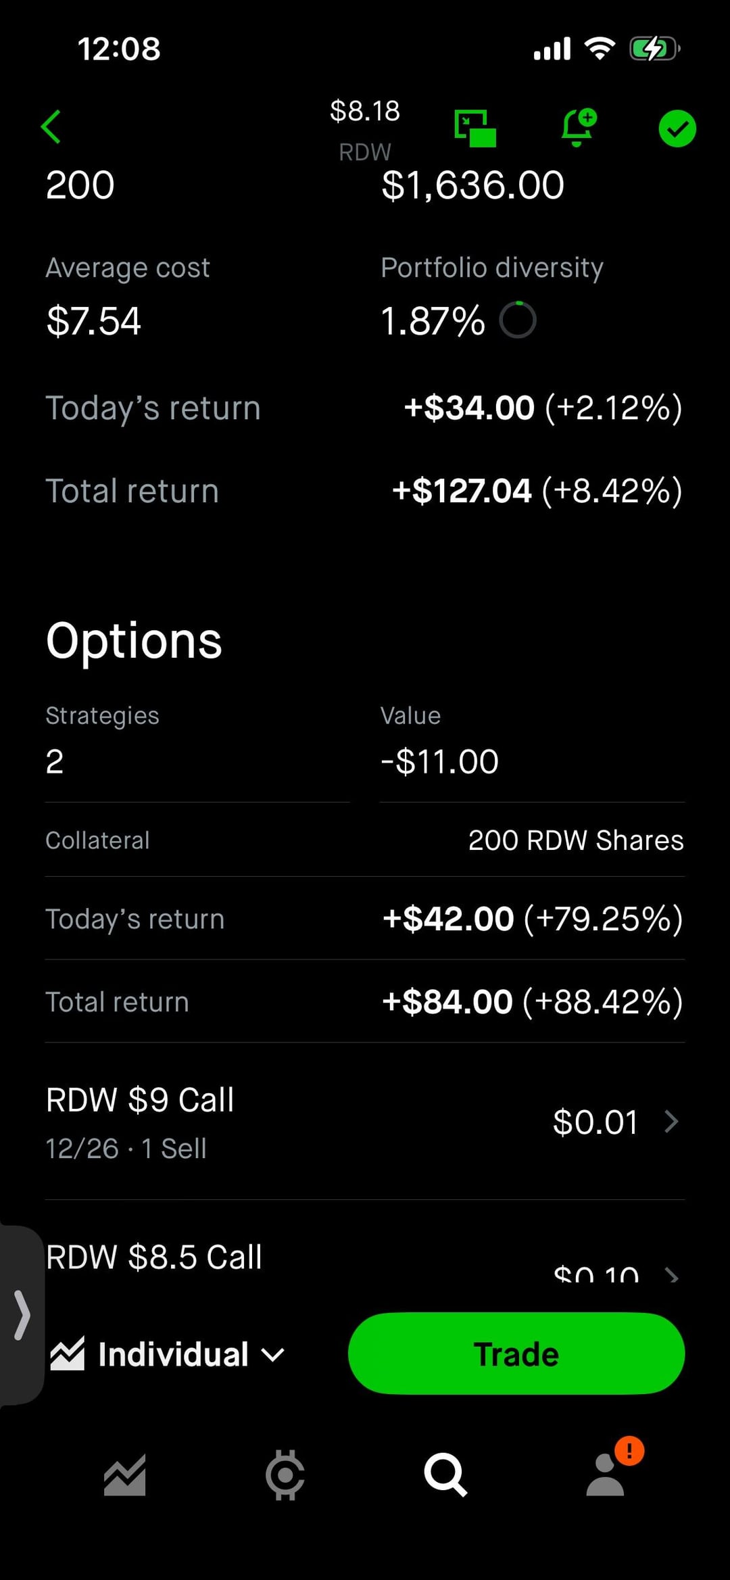The height and width of the screenshot is (1580, 730).
Task: Tap the orange alert badge on profile
Action: 629,1451
